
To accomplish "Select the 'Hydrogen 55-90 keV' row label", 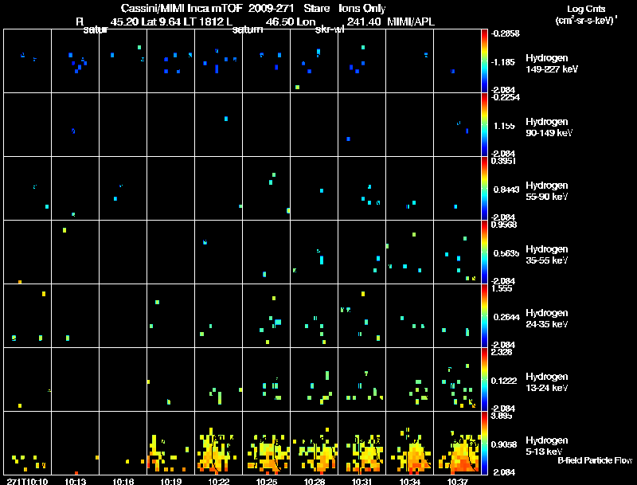I will 547,191.
